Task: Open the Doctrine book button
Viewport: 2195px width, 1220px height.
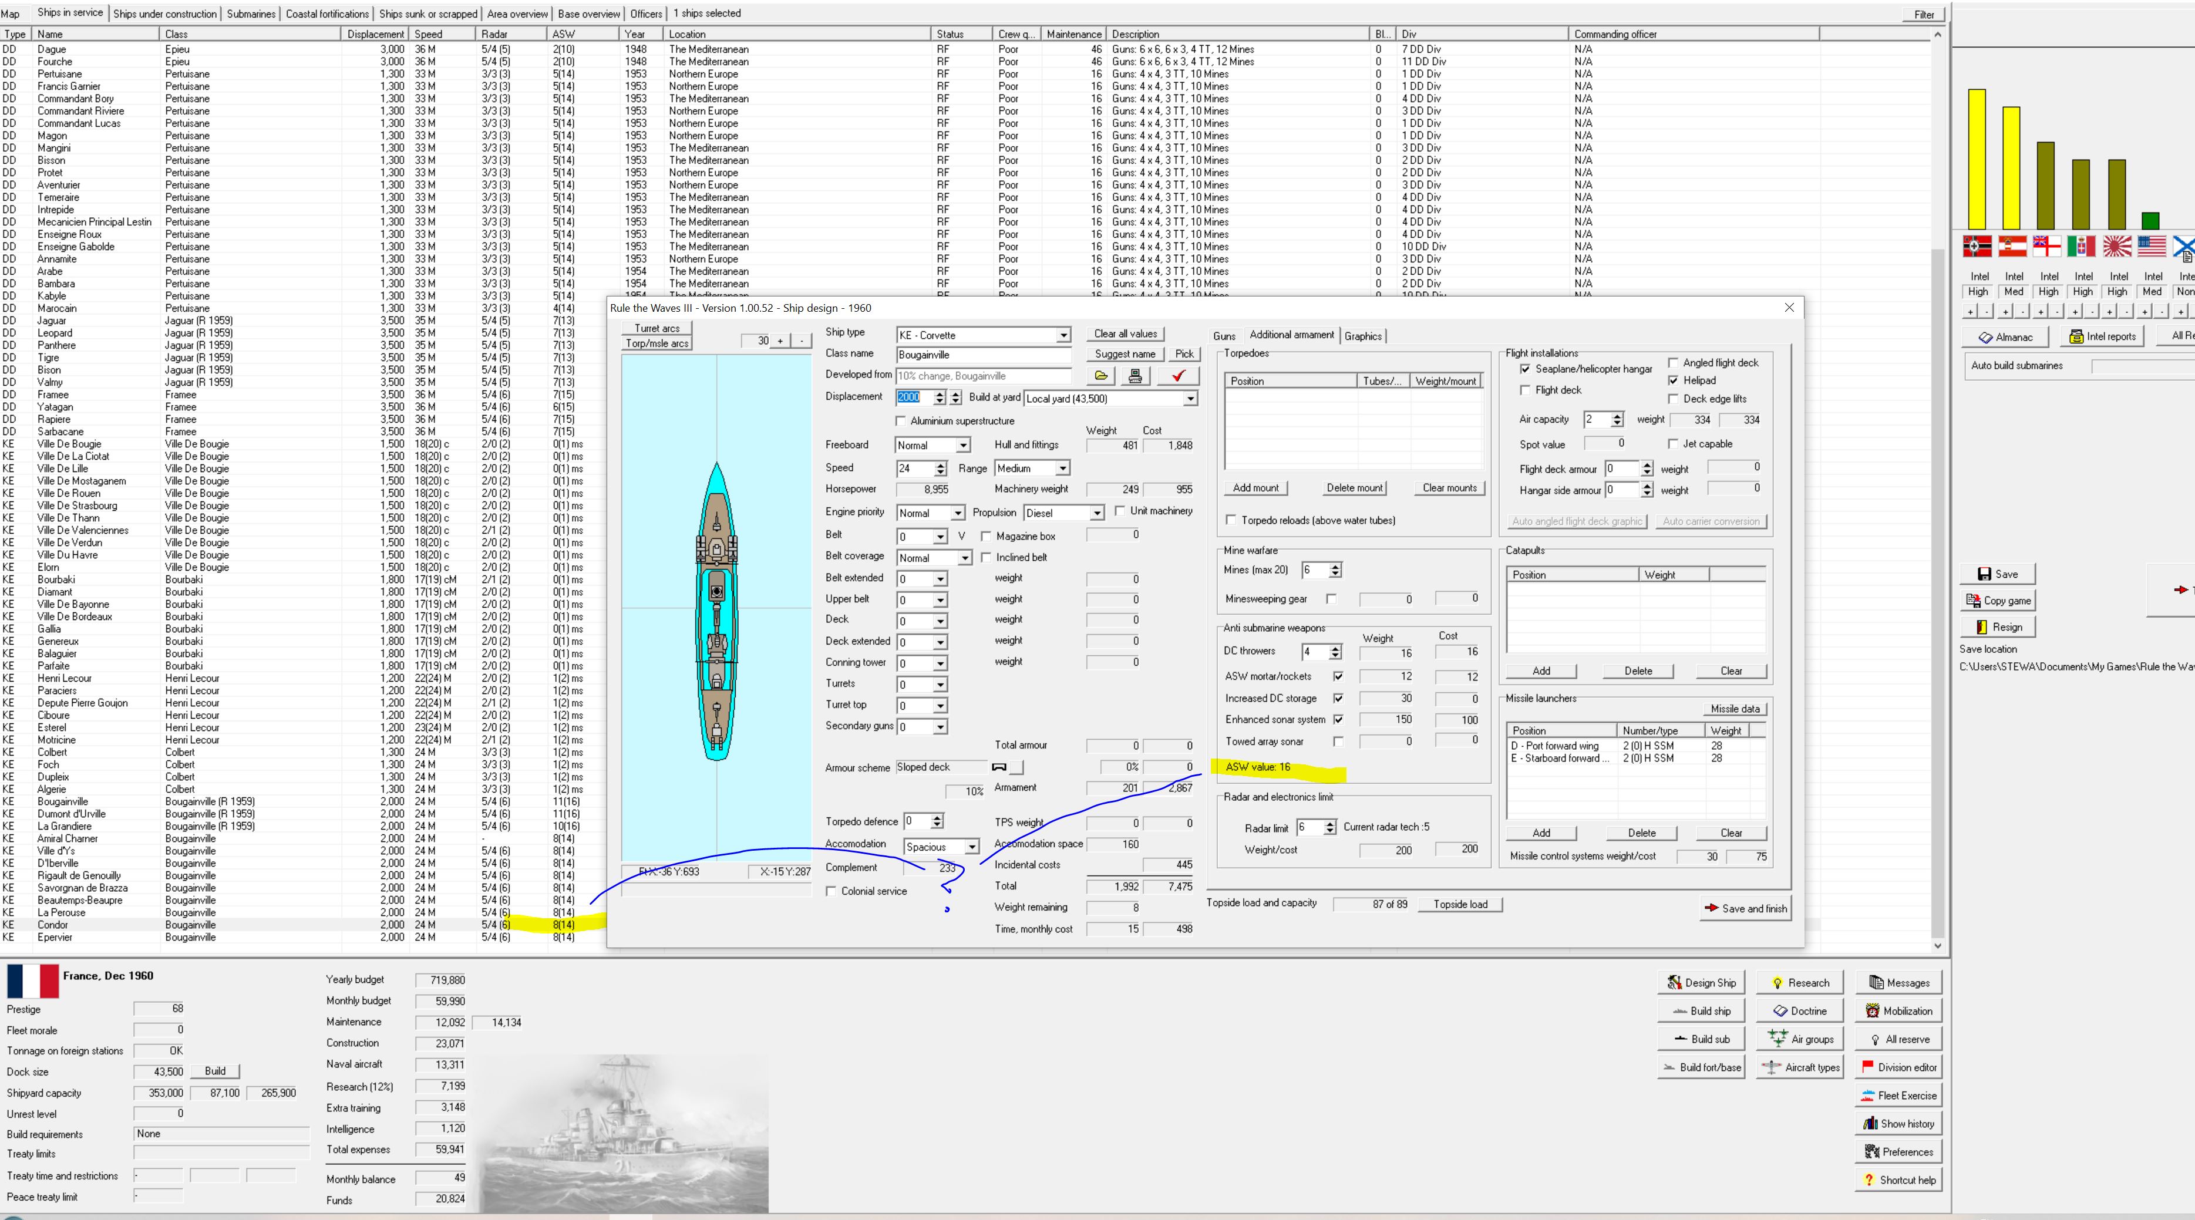Action: [1799, 1010]
